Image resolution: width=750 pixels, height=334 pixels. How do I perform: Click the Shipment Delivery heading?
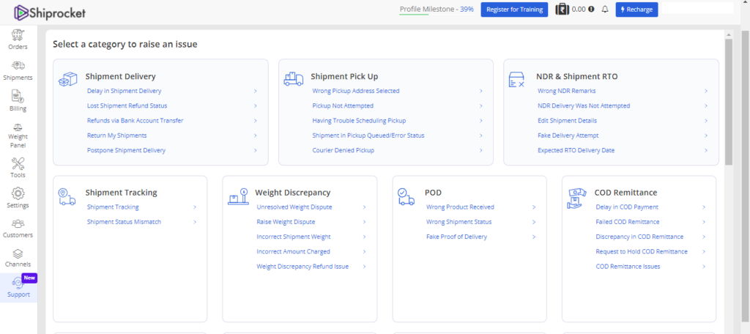point(121,77)
